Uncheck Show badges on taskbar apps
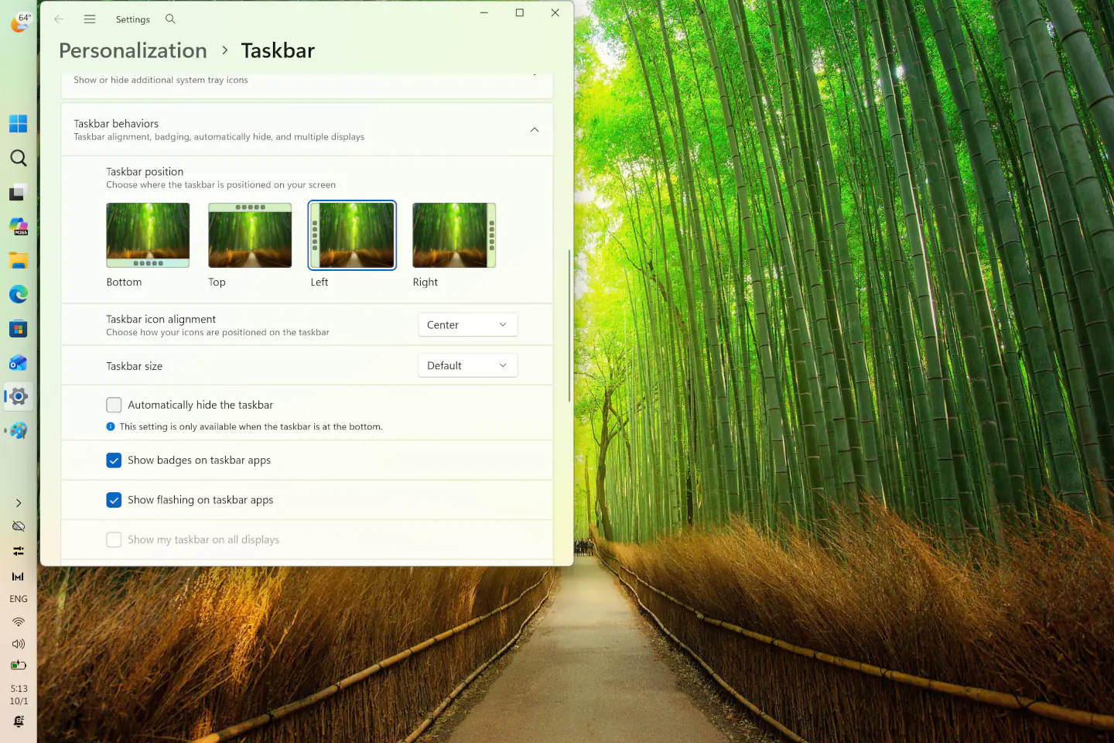This screenshot has height=743, width=1114. pyautogui.click(x=114, y=461)
